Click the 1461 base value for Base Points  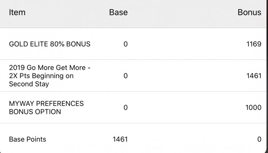click(x=120, y=139)
